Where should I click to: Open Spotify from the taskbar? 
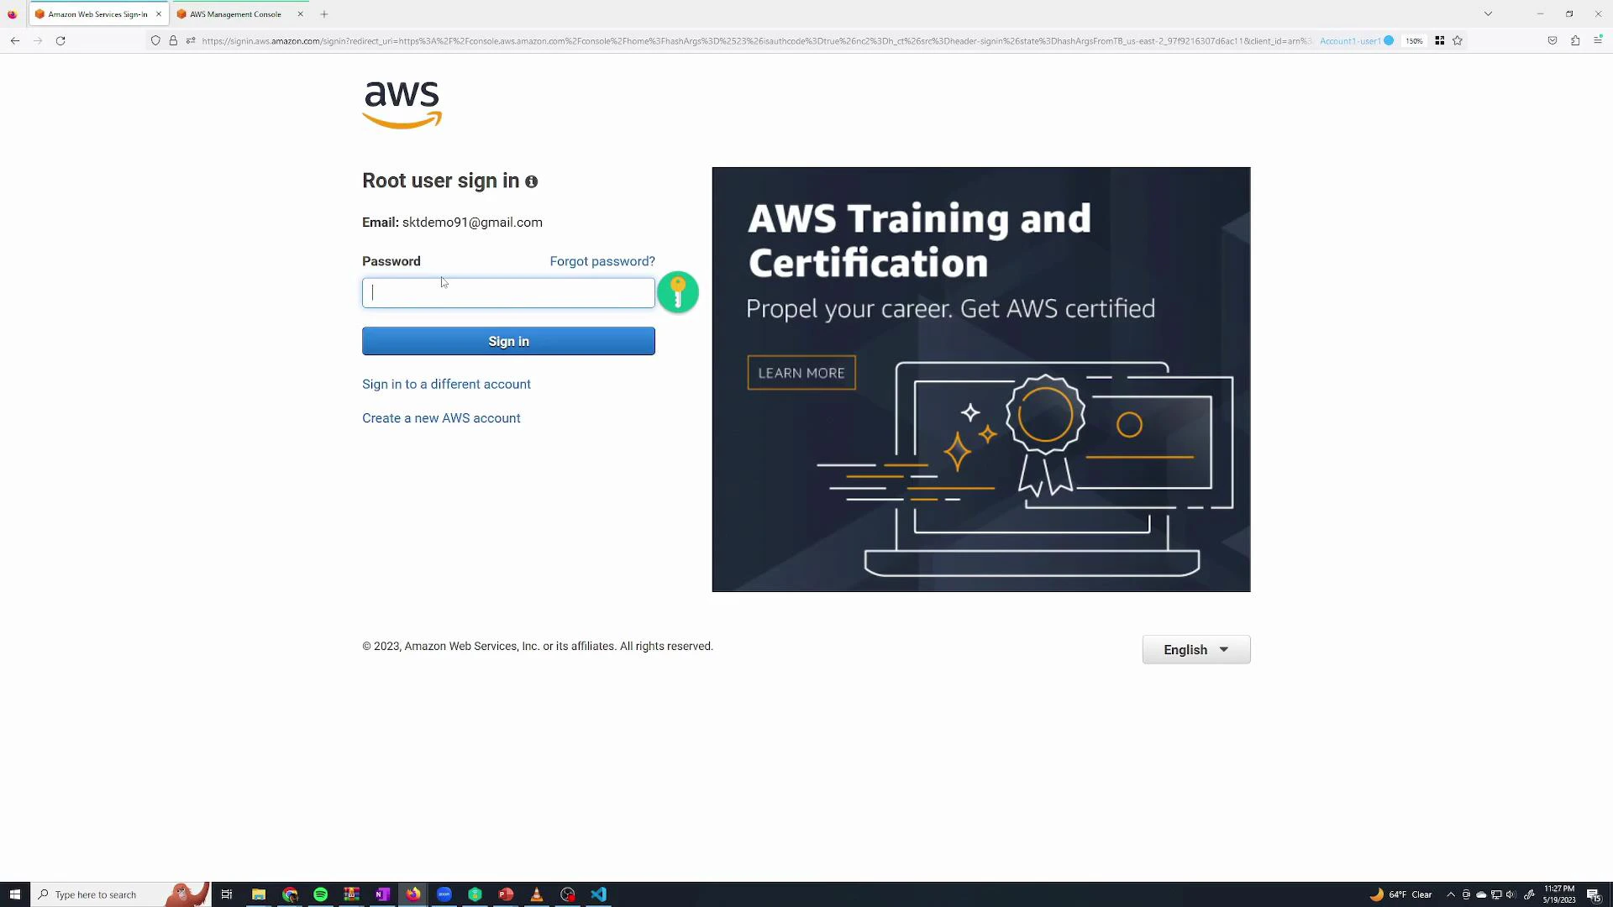click(320, 894)
